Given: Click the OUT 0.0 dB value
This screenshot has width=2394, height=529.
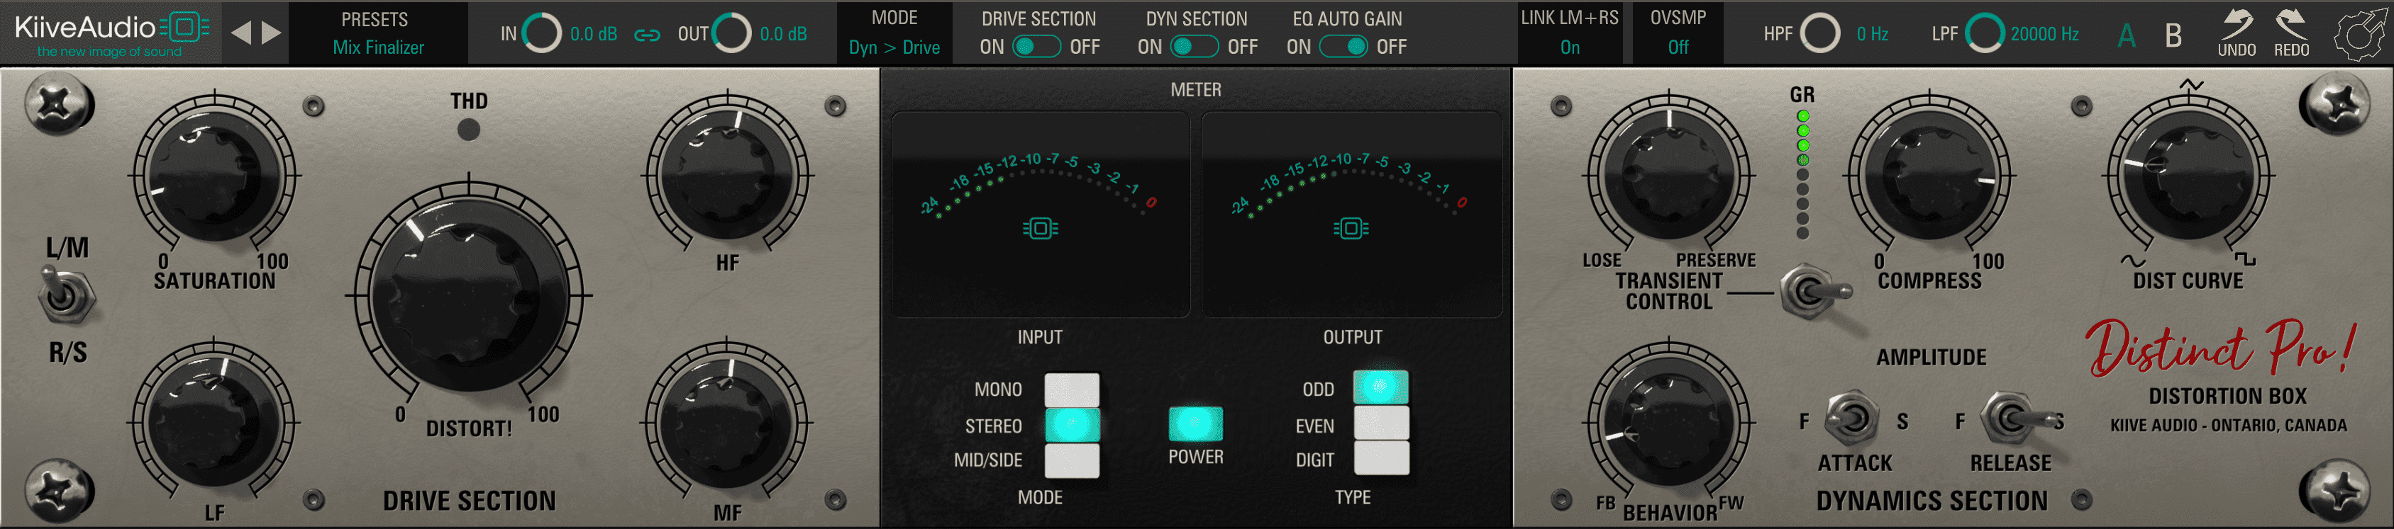Looking at the screenshot, I should [x=783, y=34].
